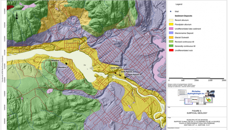The height and width of the screenshot is (130, 228).
Task: Select the Saint-Patrick 2 well marker
Action: (x=120, y=75)
